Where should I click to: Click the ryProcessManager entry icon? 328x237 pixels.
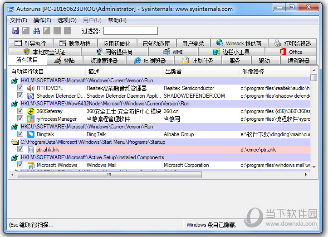pyautogui.click(x=31, y=119)
